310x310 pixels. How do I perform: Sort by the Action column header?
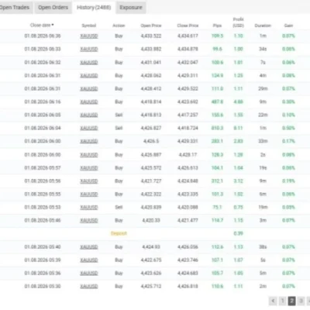119,26
